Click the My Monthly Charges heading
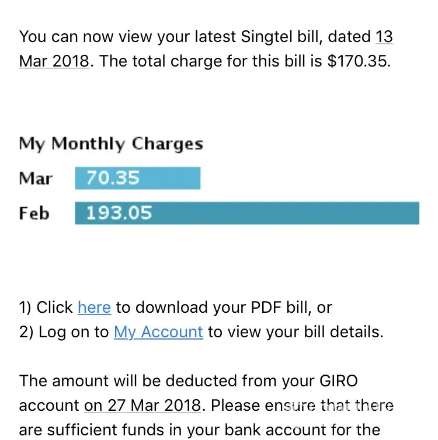This screenshot has height=440, width=438. (111, 144)
